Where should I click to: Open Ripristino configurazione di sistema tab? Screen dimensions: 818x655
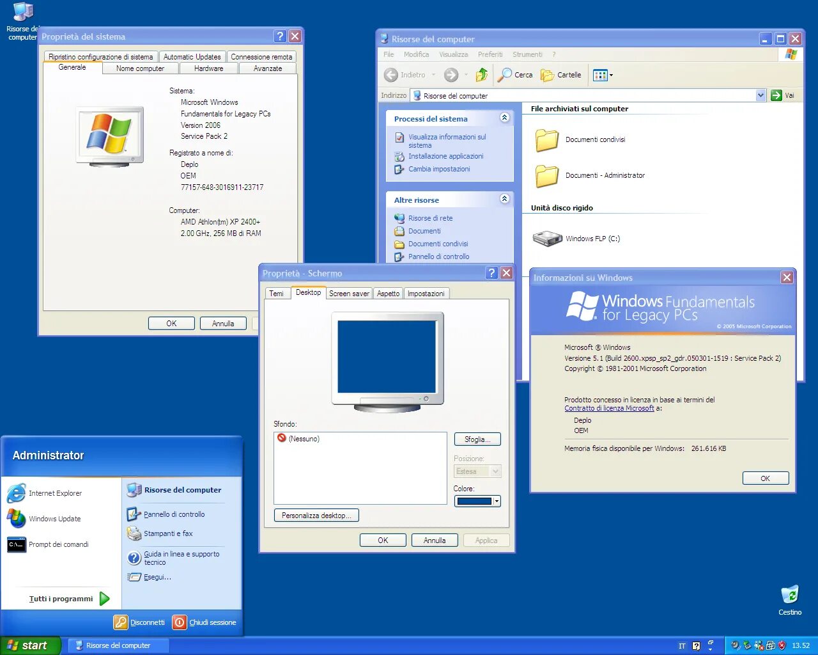[101, 57]
